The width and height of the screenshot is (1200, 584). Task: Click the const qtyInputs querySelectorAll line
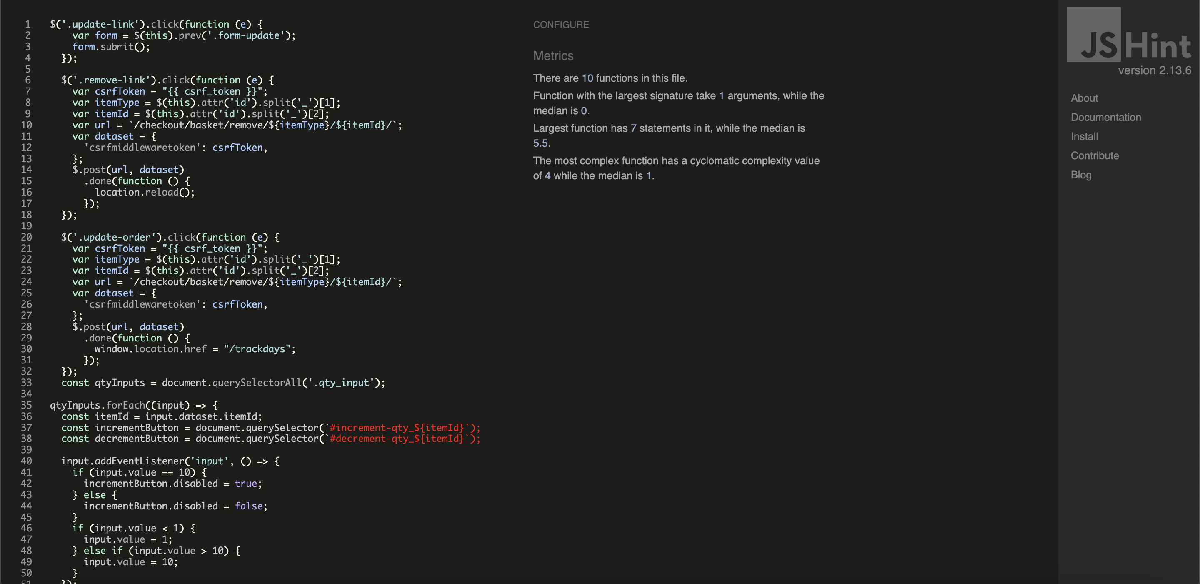(223, 382)
